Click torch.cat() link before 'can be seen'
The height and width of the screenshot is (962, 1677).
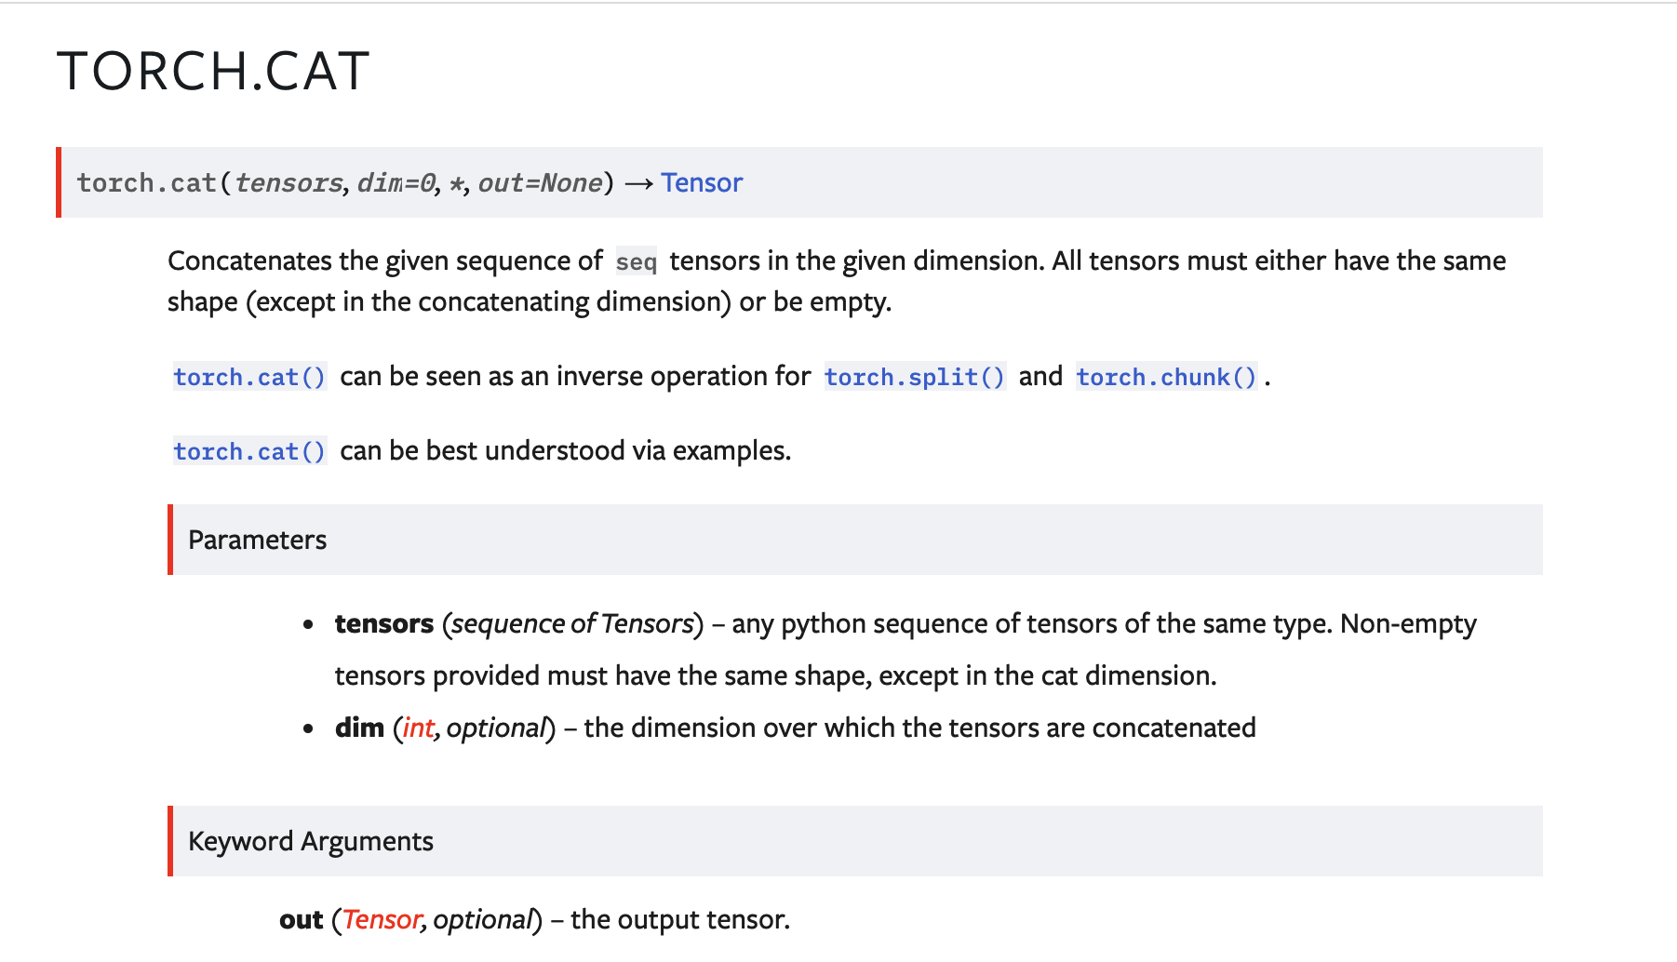(249, 377)
